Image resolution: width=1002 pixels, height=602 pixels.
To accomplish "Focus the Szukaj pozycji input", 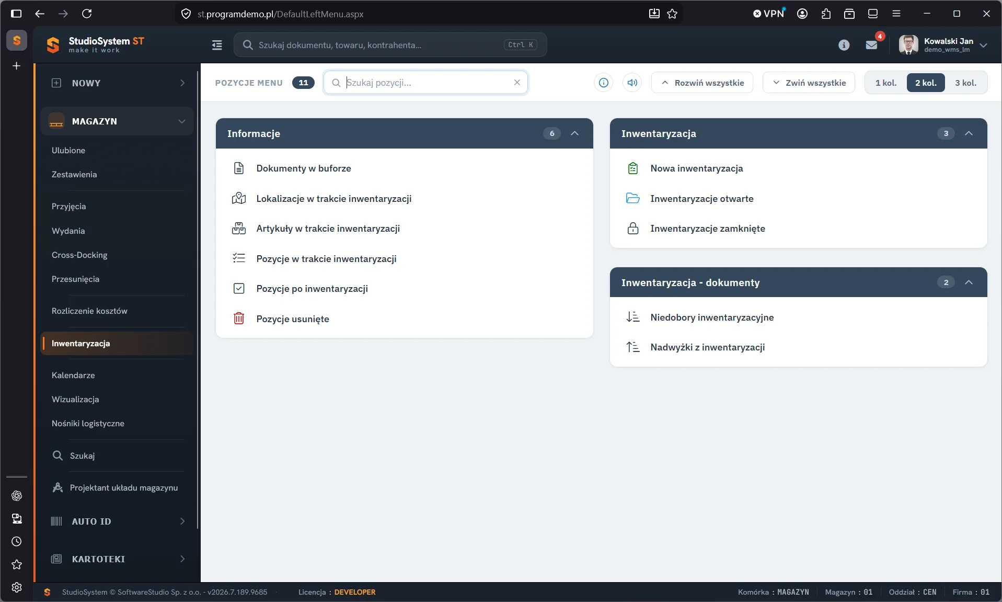I will tap(425, 83).
